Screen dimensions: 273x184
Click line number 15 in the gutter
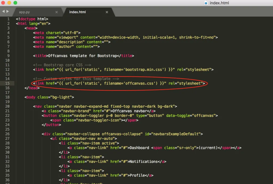point(7,83)
